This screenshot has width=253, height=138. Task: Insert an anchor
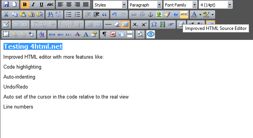[150, 15]
